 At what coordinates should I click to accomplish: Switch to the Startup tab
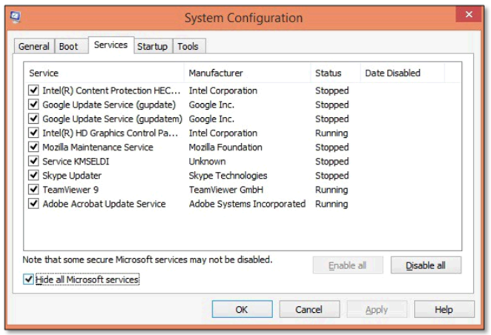click(x=152, y=47)
